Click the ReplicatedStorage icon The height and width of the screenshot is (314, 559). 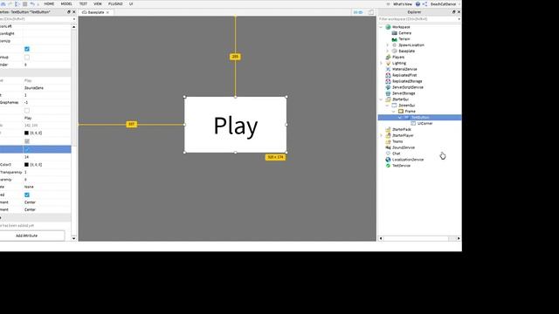coord(388,81)
